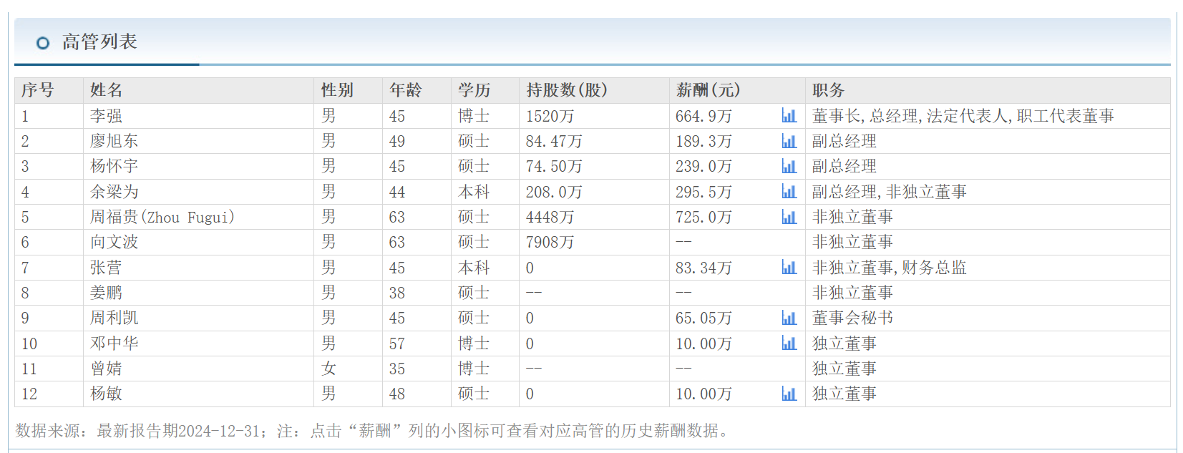Select the name 周福贵(Zhou Fugui)

162,217
